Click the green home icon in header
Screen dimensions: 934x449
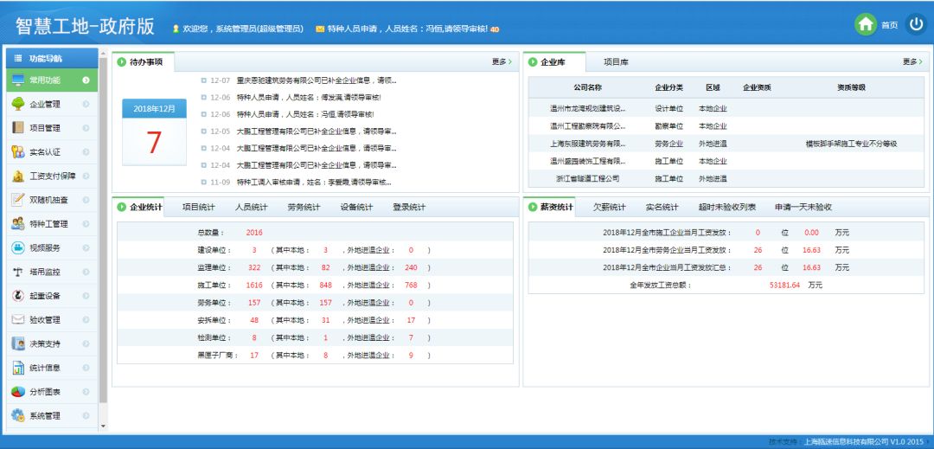tap(866, 24)
